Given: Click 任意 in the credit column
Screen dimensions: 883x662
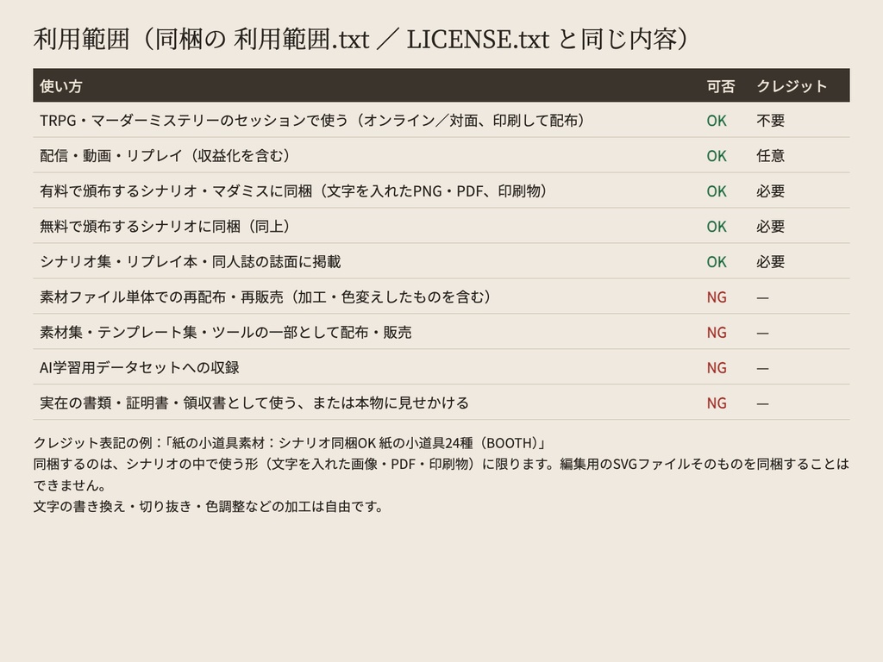Looking at the screenshot, I should (x=770, y=156).
